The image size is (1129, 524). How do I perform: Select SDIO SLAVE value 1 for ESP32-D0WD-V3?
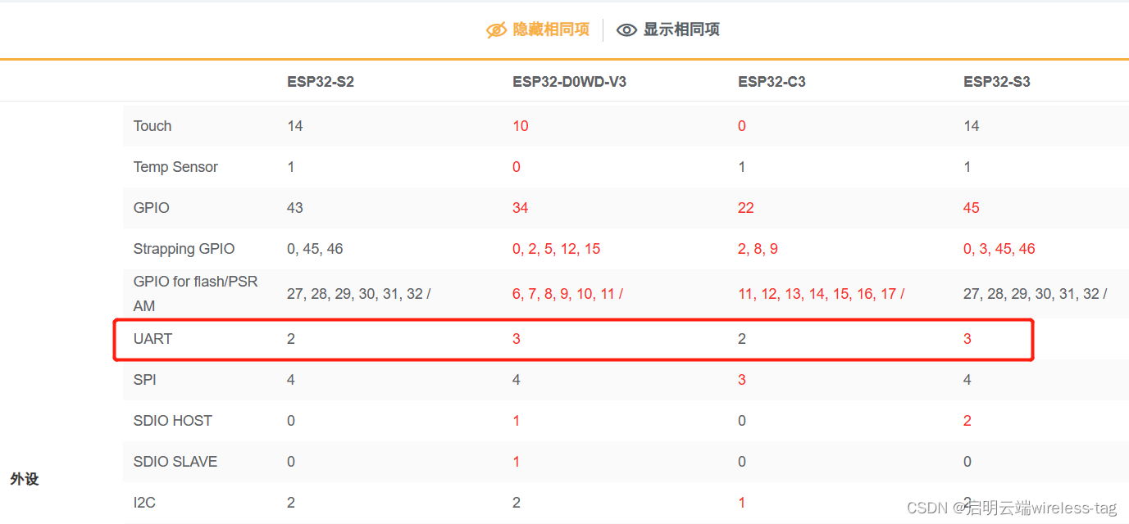pyautogui.click(x=517, y=462)
